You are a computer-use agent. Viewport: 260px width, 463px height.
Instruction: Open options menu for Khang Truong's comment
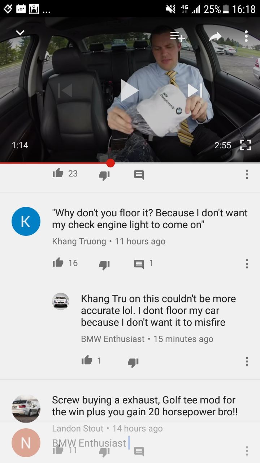247,264
